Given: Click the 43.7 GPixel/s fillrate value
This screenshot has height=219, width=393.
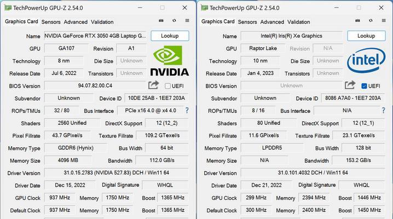Looking at the screenshot, I should [x=67, y=135].
